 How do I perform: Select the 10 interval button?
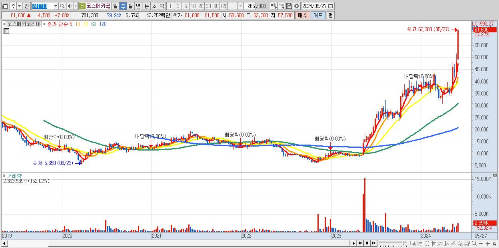[193, 6]
